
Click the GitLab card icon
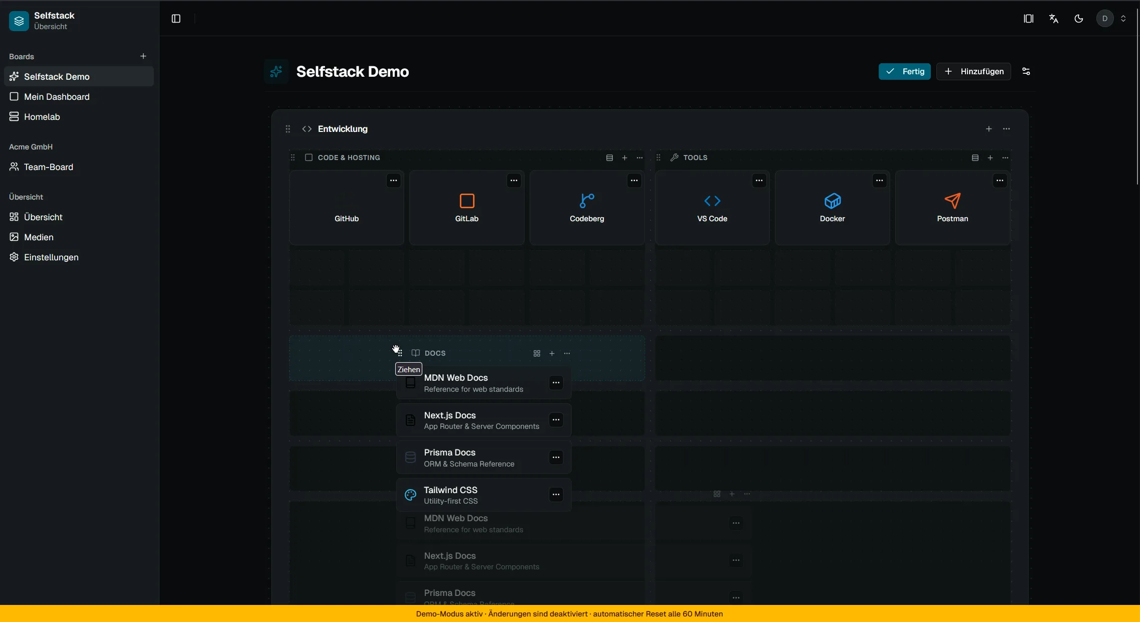coord(467,201)
